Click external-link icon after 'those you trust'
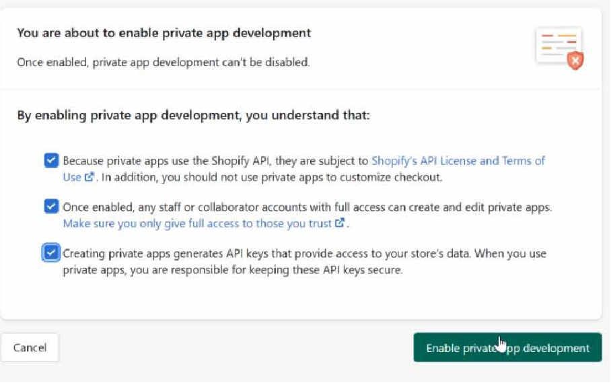 point(340,223)
